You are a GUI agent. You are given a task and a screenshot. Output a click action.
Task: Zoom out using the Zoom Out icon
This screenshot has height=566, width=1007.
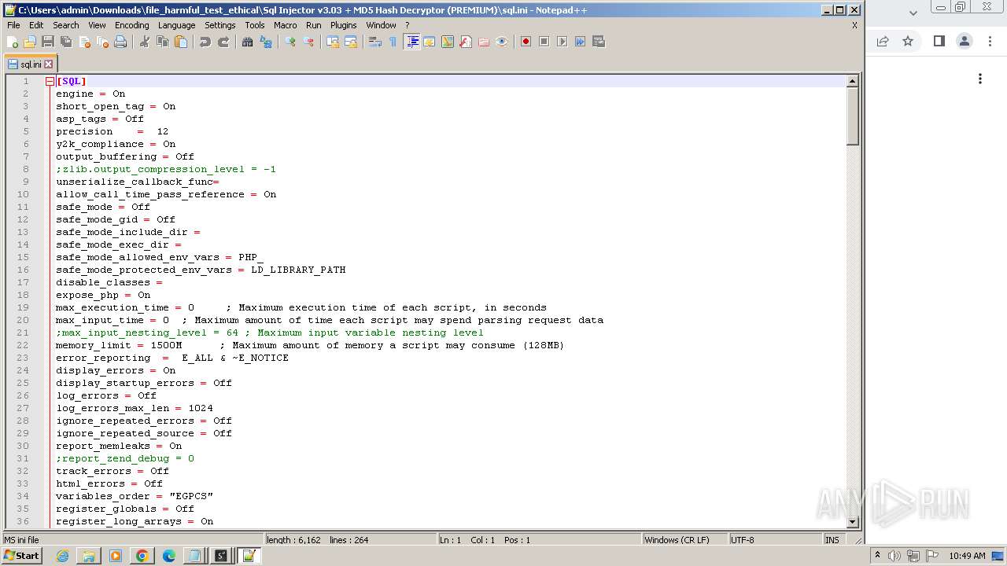point(308,42)
